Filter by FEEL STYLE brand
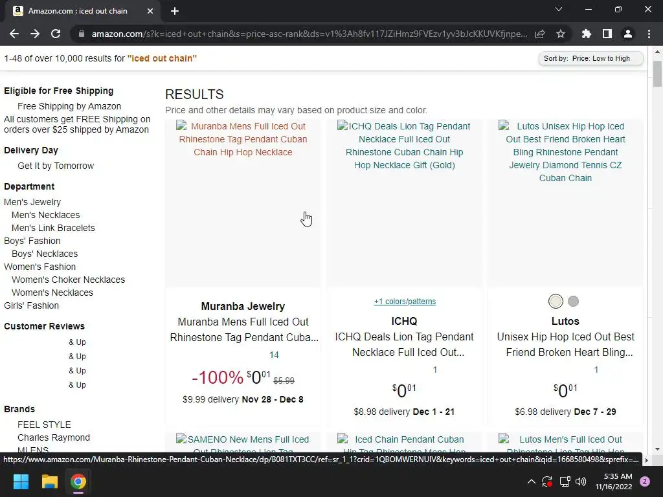 pos(44,425)
